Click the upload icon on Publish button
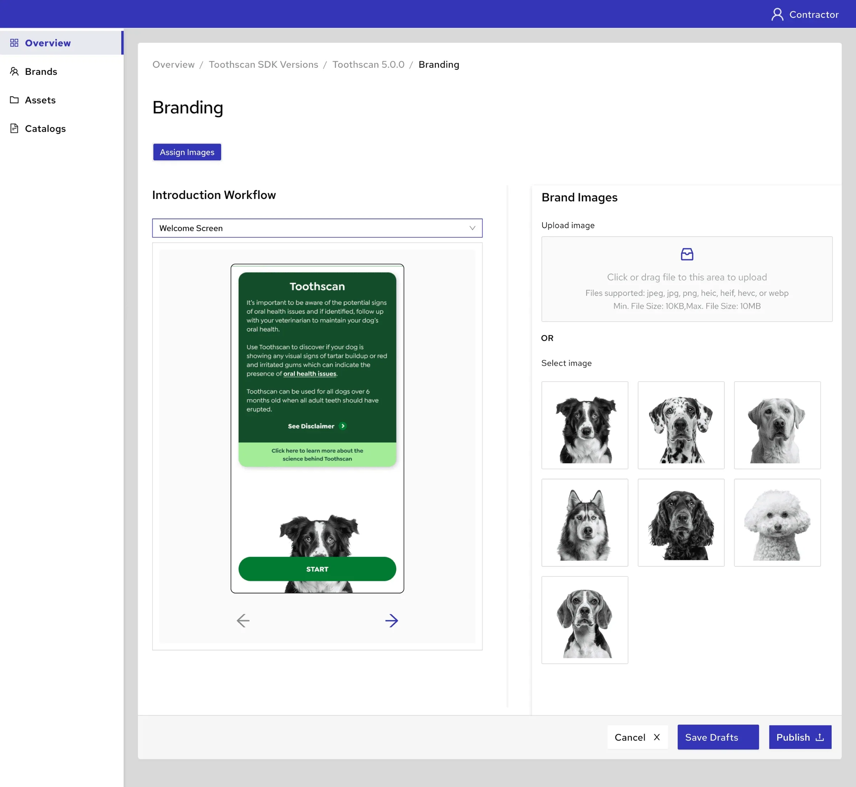The width and height of the screenshot is (856, 787). click(820, 737)
